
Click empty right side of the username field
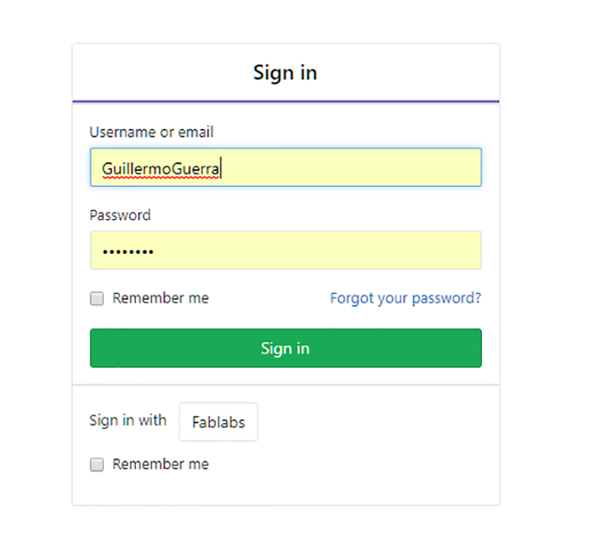(x=382, y=167)
